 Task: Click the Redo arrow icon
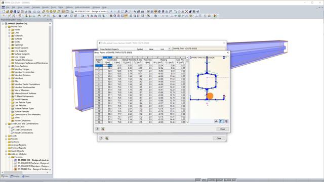[x=38, y=12]
